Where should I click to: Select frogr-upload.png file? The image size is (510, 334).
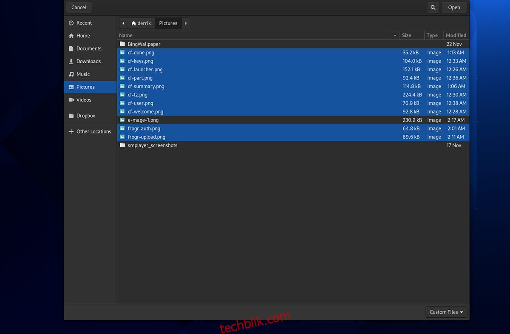coord(293,137)
